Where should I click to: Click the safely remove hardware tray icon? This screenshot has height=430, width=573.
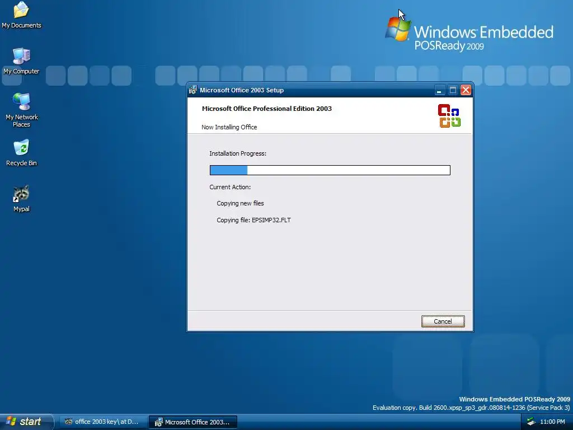click(x=531, y=422)
